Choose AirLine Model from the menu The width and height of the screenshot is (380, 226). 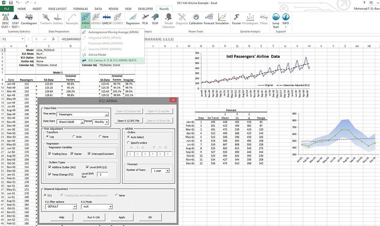pos(113,55)
